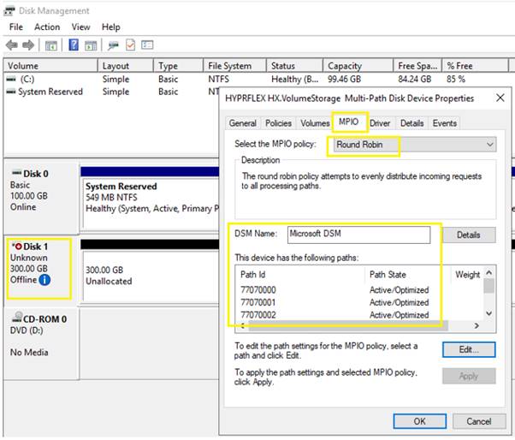Image resolution: width=515 pixels, height=440 pixels.
Task: Click the list view settings toolbar icon
Action: [x=147, y=45]
